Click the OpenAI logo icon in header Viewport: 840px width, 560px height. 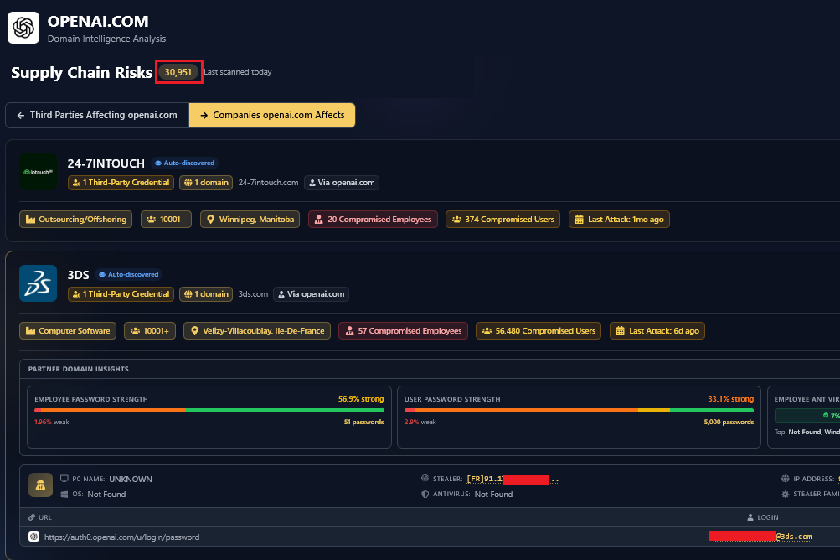point(23,28)
